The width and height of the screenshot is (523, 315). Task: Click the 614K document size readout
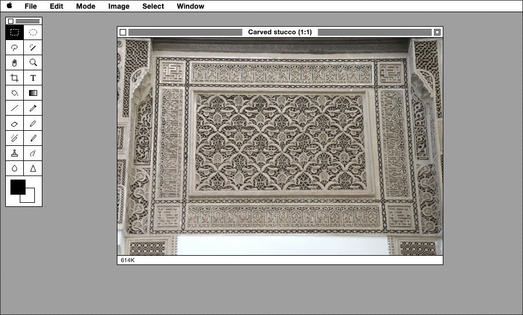(128, 260)
